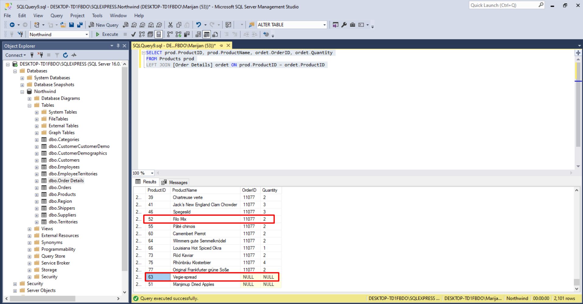Image resolution: width=583 pixels, height=304 pixels.
Task: Toggle Include Actual Execution Plan
Action: [x=170, y=34]
